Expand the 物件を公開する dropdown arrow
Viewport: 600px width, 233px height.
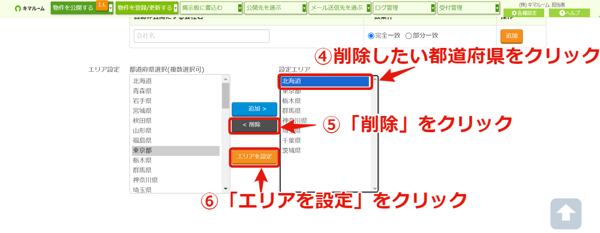111,8
